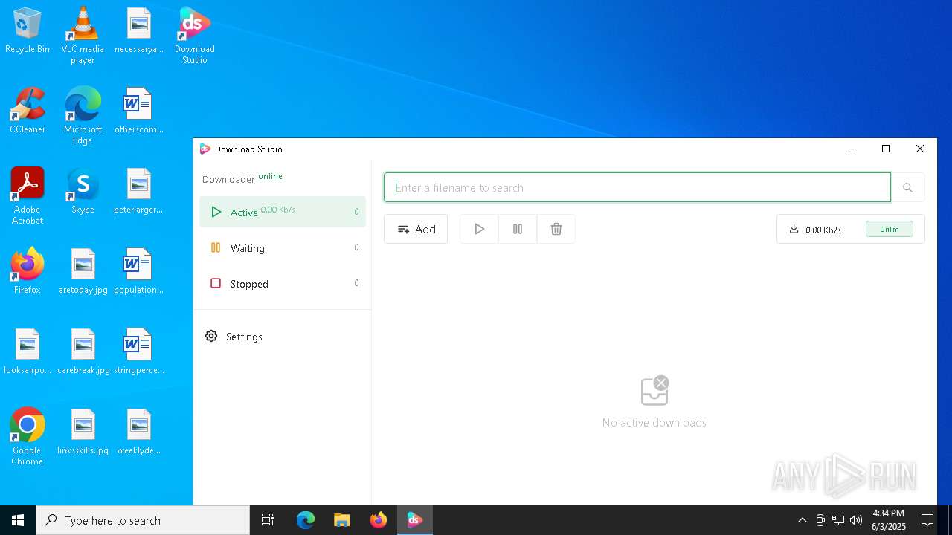Open Firefox from the taskbar
The image size is (952, 535).
(x=379, y=520)
